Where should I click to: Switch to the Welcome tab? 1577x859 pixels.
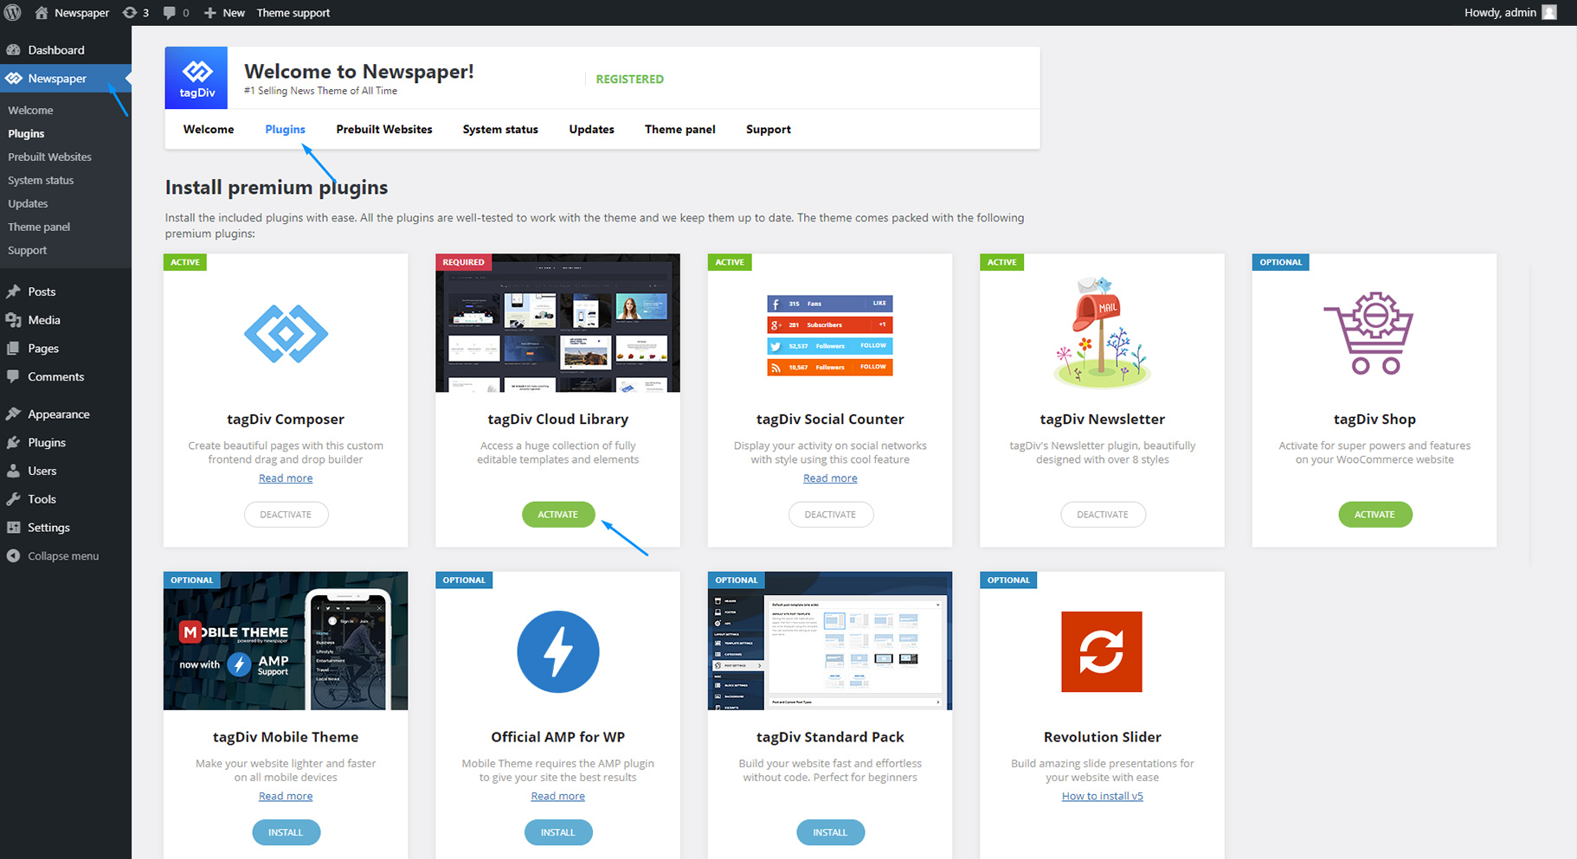tap(209, 130)
